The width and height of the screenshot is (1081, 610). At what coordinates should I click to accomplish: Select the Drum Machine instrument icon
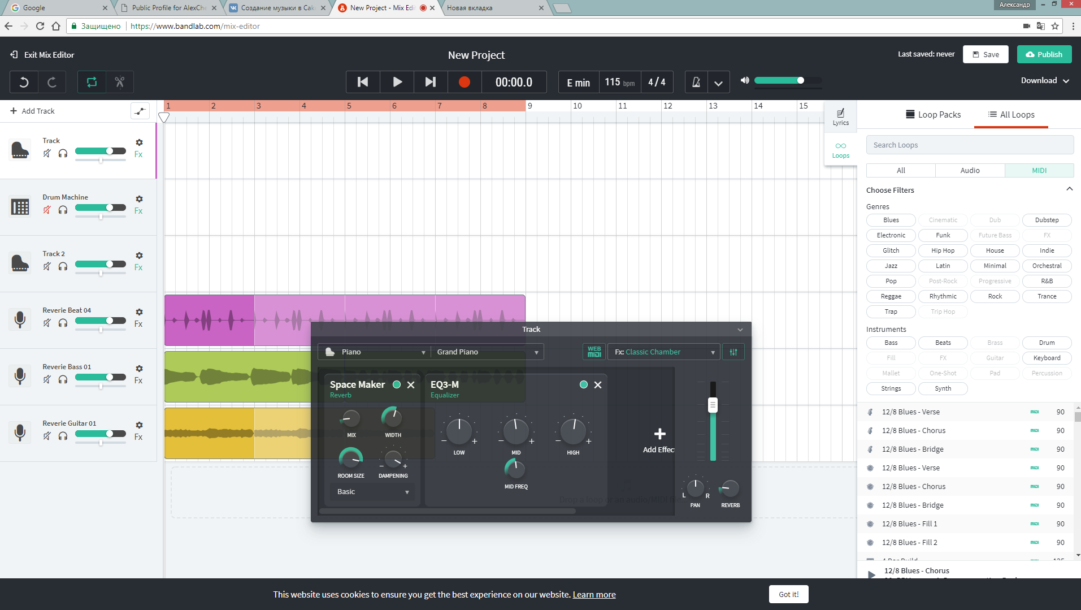(20, 207)
